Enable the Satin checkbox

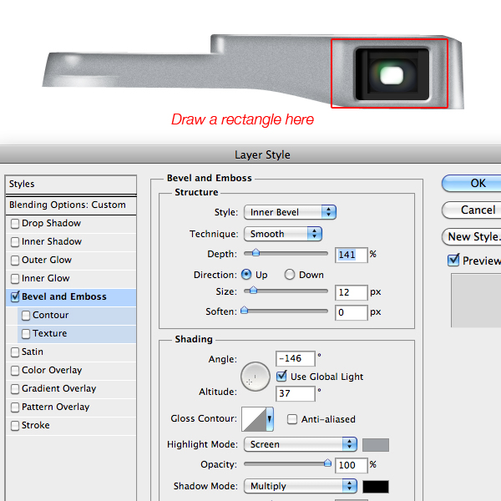[x=15, y=352]
